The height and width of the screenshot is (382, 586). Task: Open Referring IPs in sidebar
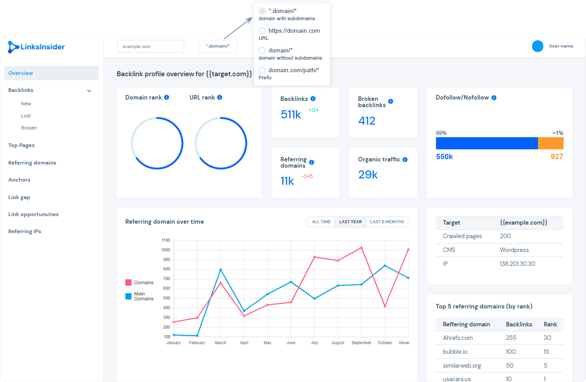[x=25, y=231]
